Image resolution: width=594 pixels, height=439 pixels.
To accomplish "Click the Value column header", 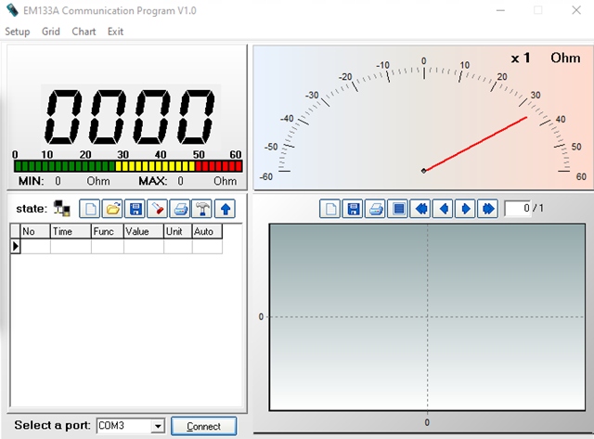I will click(144, 231).
